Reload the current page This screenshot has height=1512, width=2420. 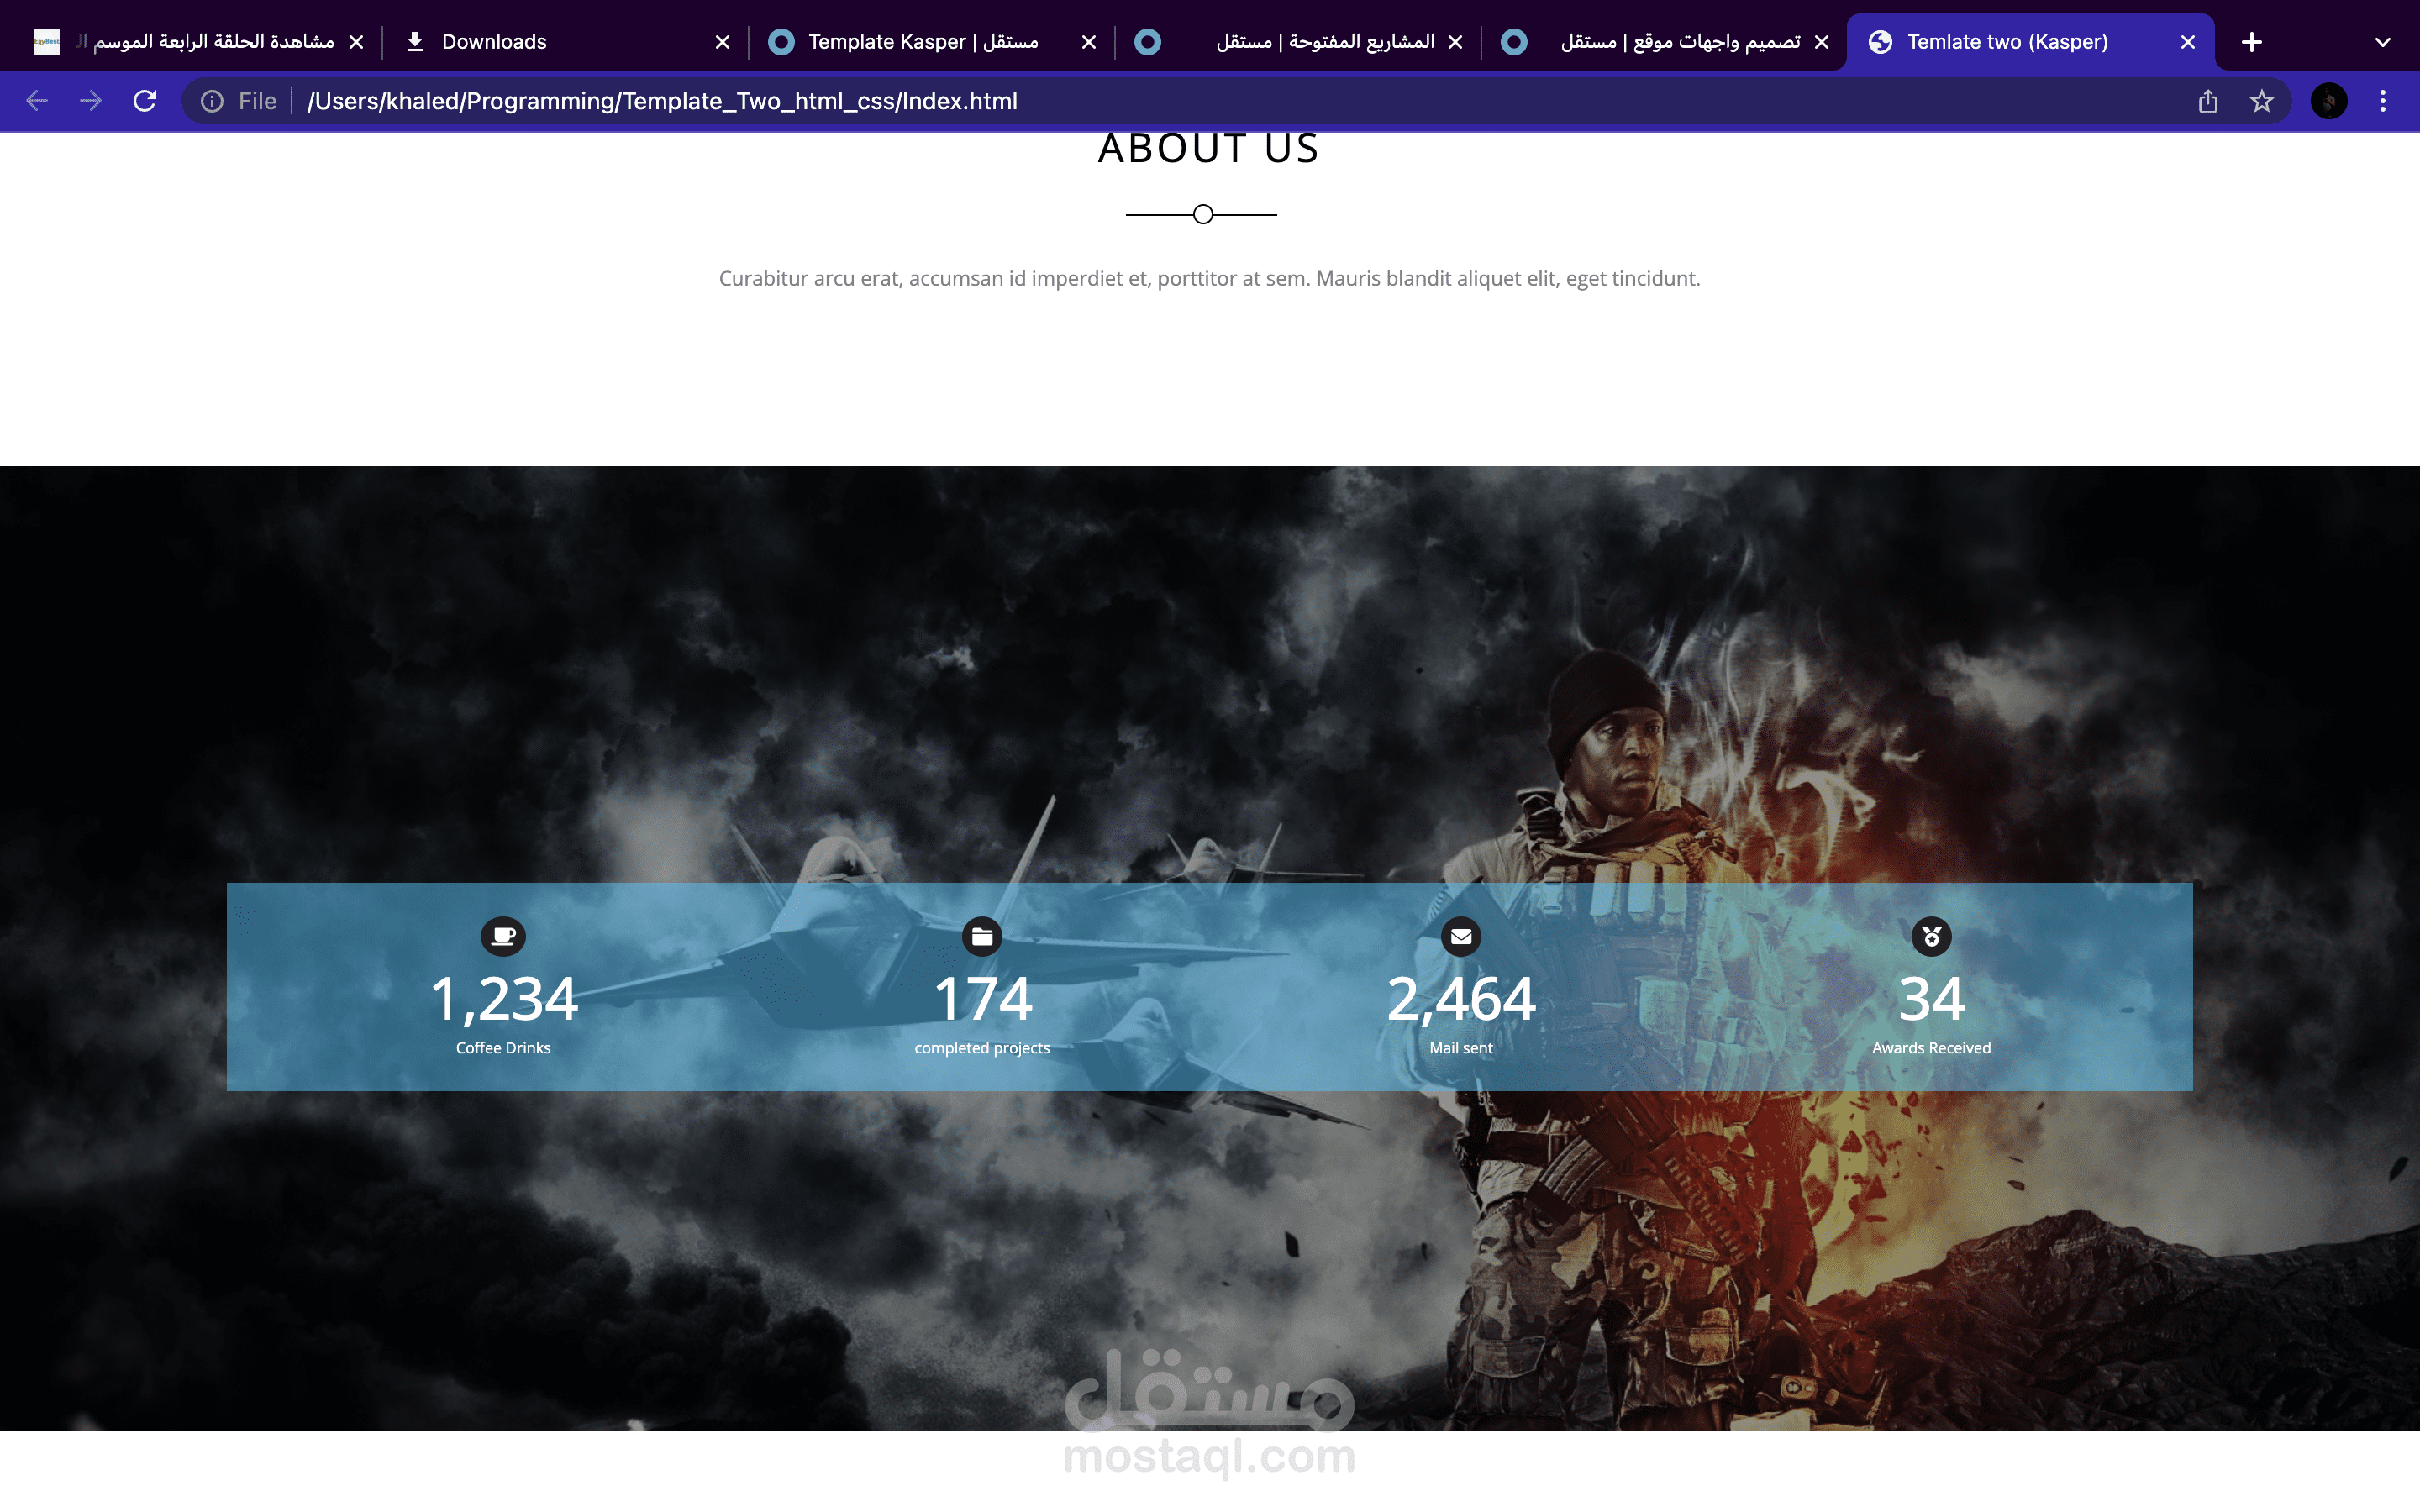[145, 101]
